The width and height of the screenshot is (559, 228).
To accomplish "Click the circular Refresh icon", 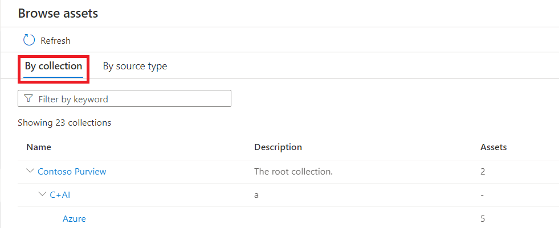I will point(29,40).
